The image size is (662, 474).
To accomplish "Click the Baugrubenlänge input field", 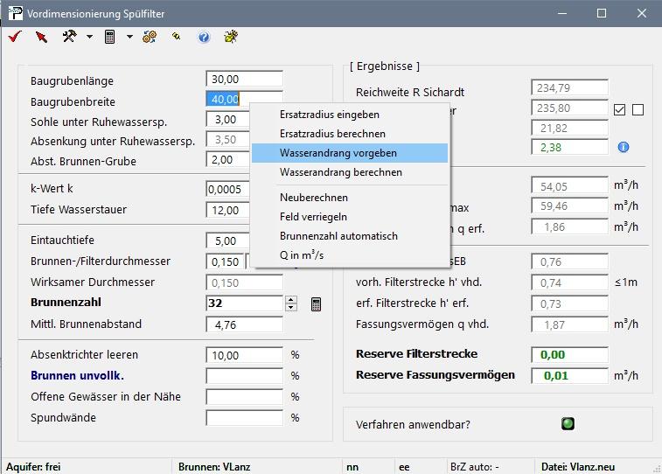I will pos(244,80).
